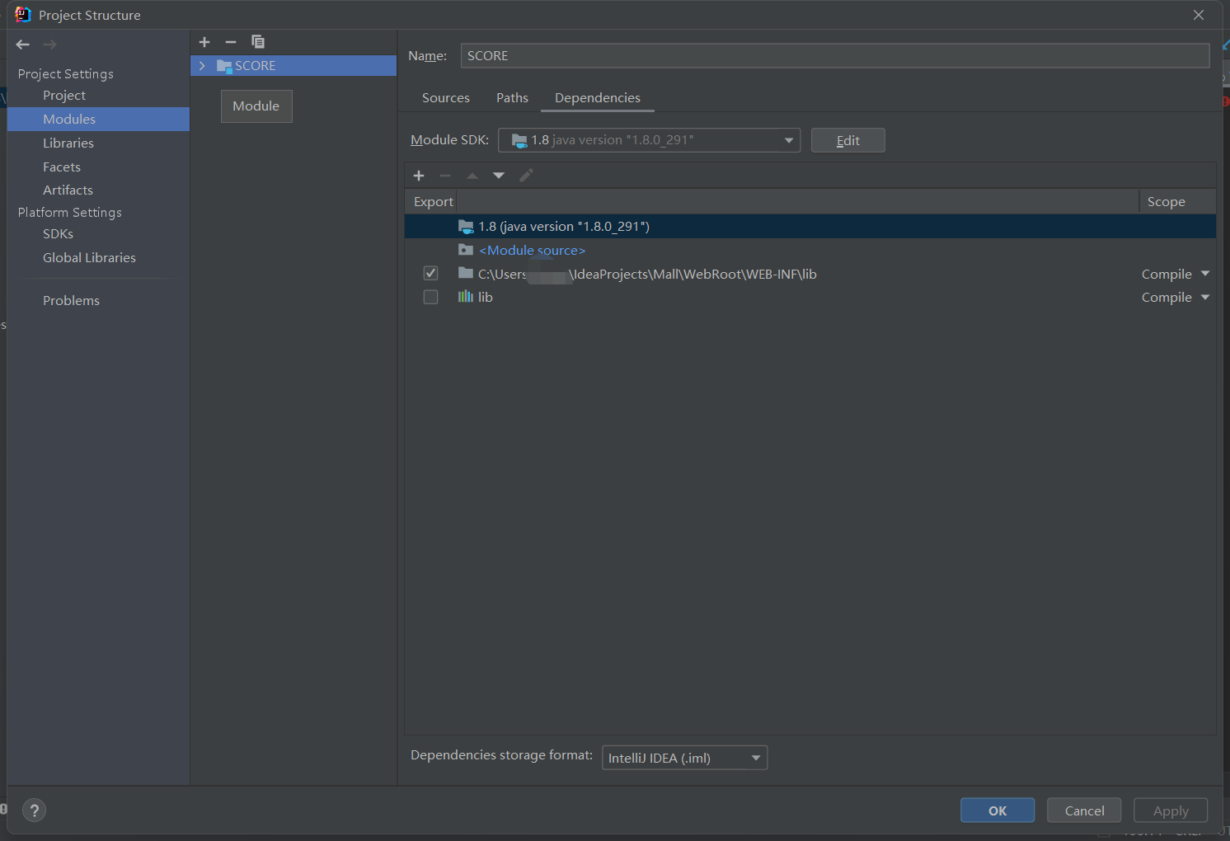Click the JDK 1.8 folder icon in dependency list
The image size is (1230, 841).
466,226
